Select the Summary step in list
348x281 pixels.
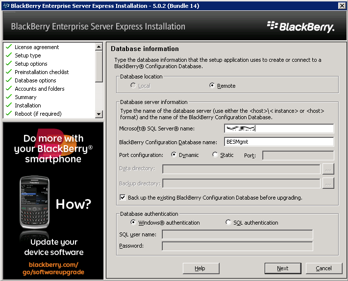click(25, 97)
